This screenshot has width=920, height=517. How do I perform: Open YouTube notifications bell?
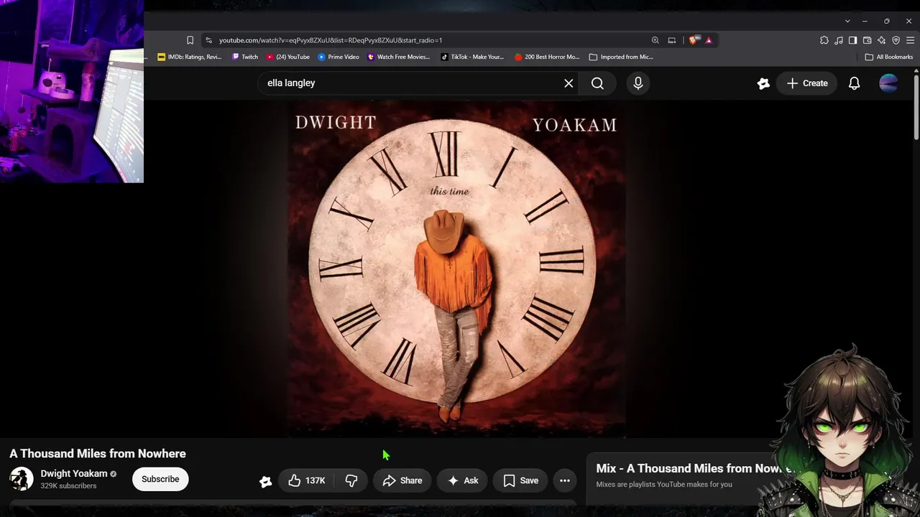(855, 83)
